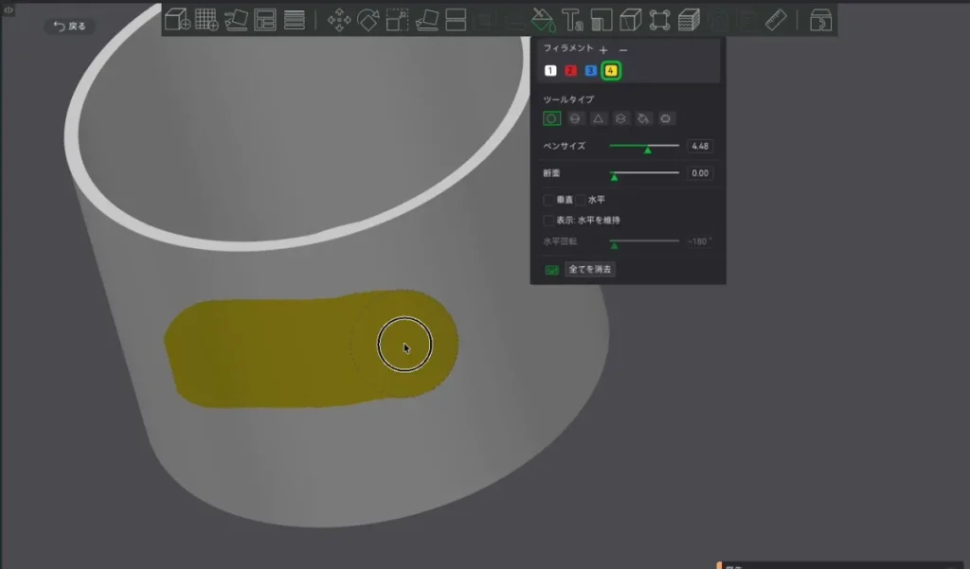Click the toolbar icon right of the Text tool
Screen dimensions: 970x569
602,20
